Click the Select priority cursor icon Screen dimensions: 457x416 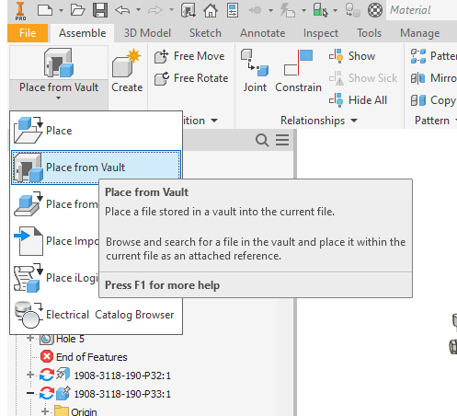[x=320, y=10]
